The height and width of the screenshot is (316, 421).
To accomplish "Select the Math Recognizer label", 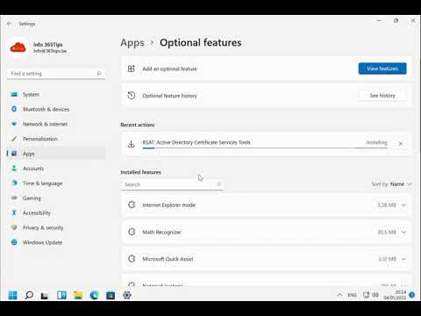I will (x=161, y=232).
